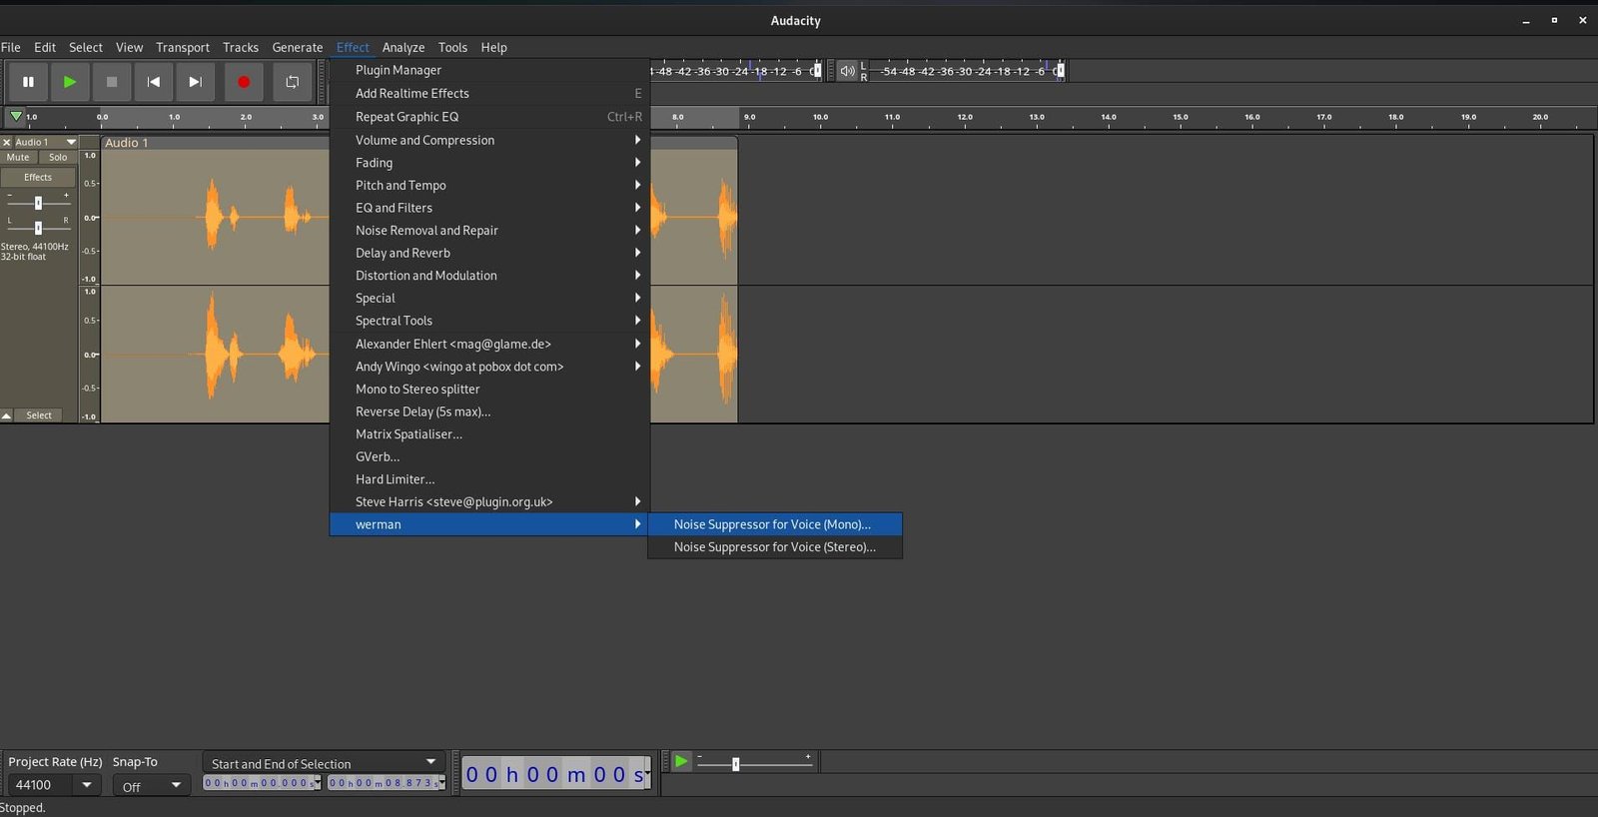Select Noise Suppressor for Voice (Mono)
Viewport: 1598px width, 817px height.
tap(775, 524)
